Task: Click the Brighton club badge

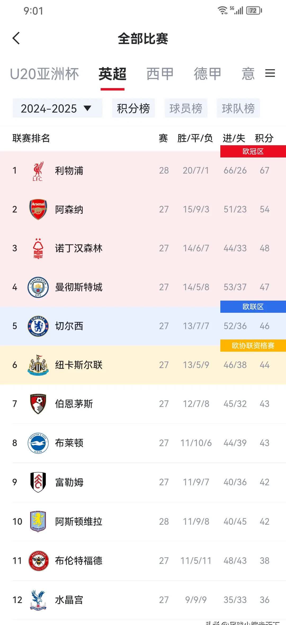Action: [38, 443]
